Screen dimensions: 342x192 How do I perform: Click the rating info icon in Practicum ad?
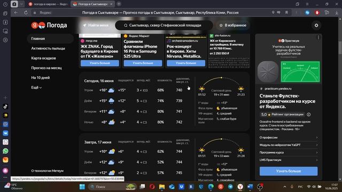309,114
